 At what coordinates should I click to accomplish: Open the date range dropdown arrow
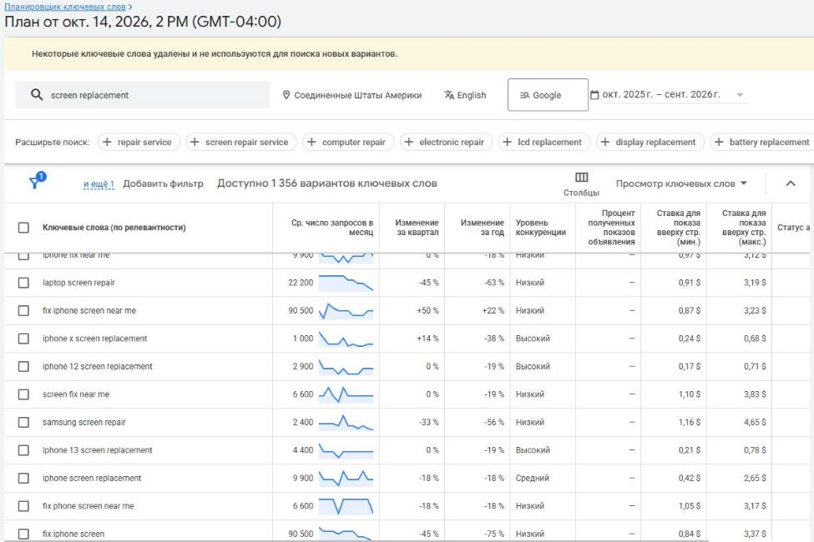point(740,95)
